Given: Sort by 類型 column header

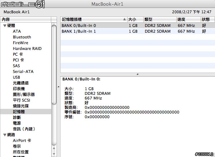Looking at the screenshot, I should pos(160,19).
